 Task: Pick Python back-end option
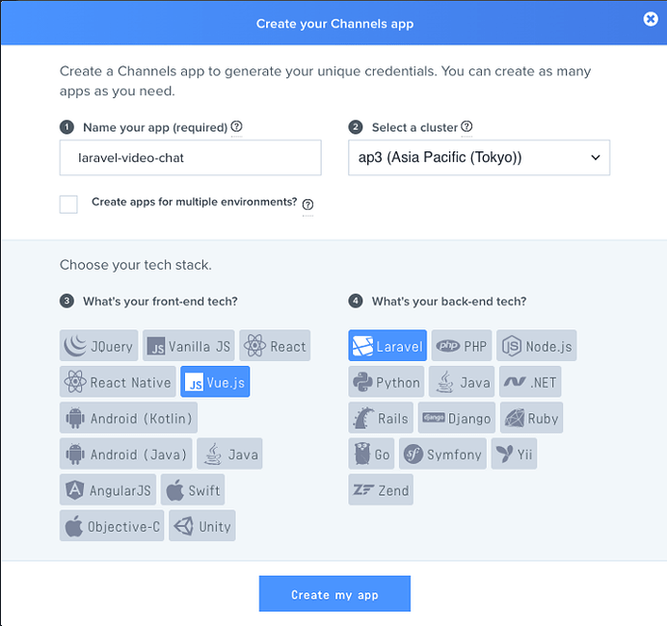[387, 381]
